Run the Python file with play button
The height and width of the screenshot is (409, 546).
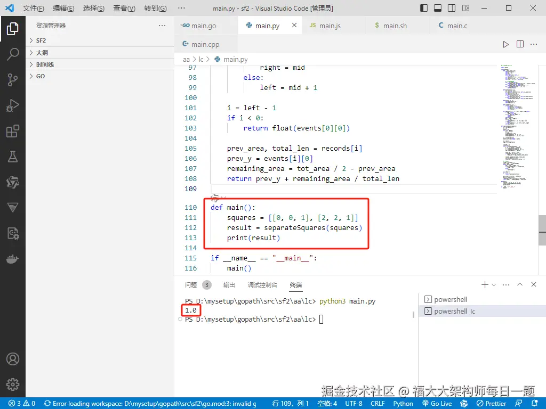point(505,44)
